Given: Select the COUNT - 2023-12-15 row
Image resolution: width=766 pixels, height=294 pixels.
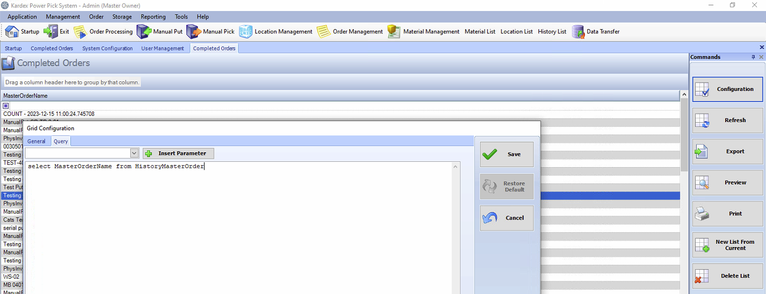Looking at the screenshot, I should pos(340,114).
